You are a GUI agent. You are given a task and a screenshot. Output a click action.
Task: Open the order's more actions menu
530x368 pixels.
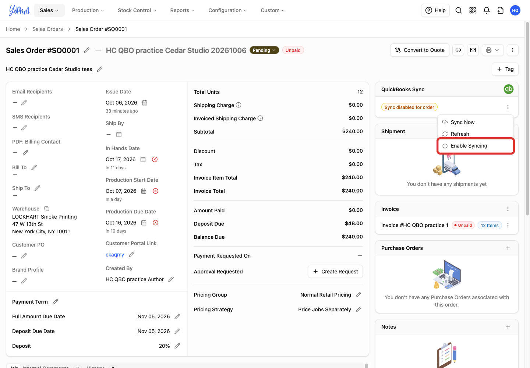point(513,50)
